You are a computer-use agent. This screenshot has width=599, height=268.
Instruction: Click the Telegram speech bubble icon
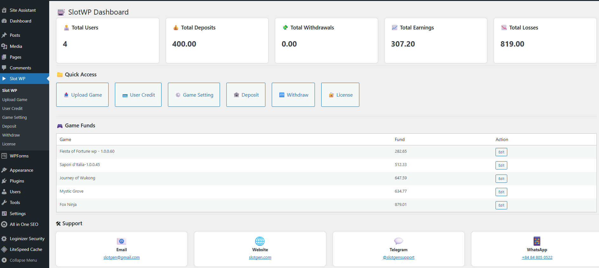point(398,241)
